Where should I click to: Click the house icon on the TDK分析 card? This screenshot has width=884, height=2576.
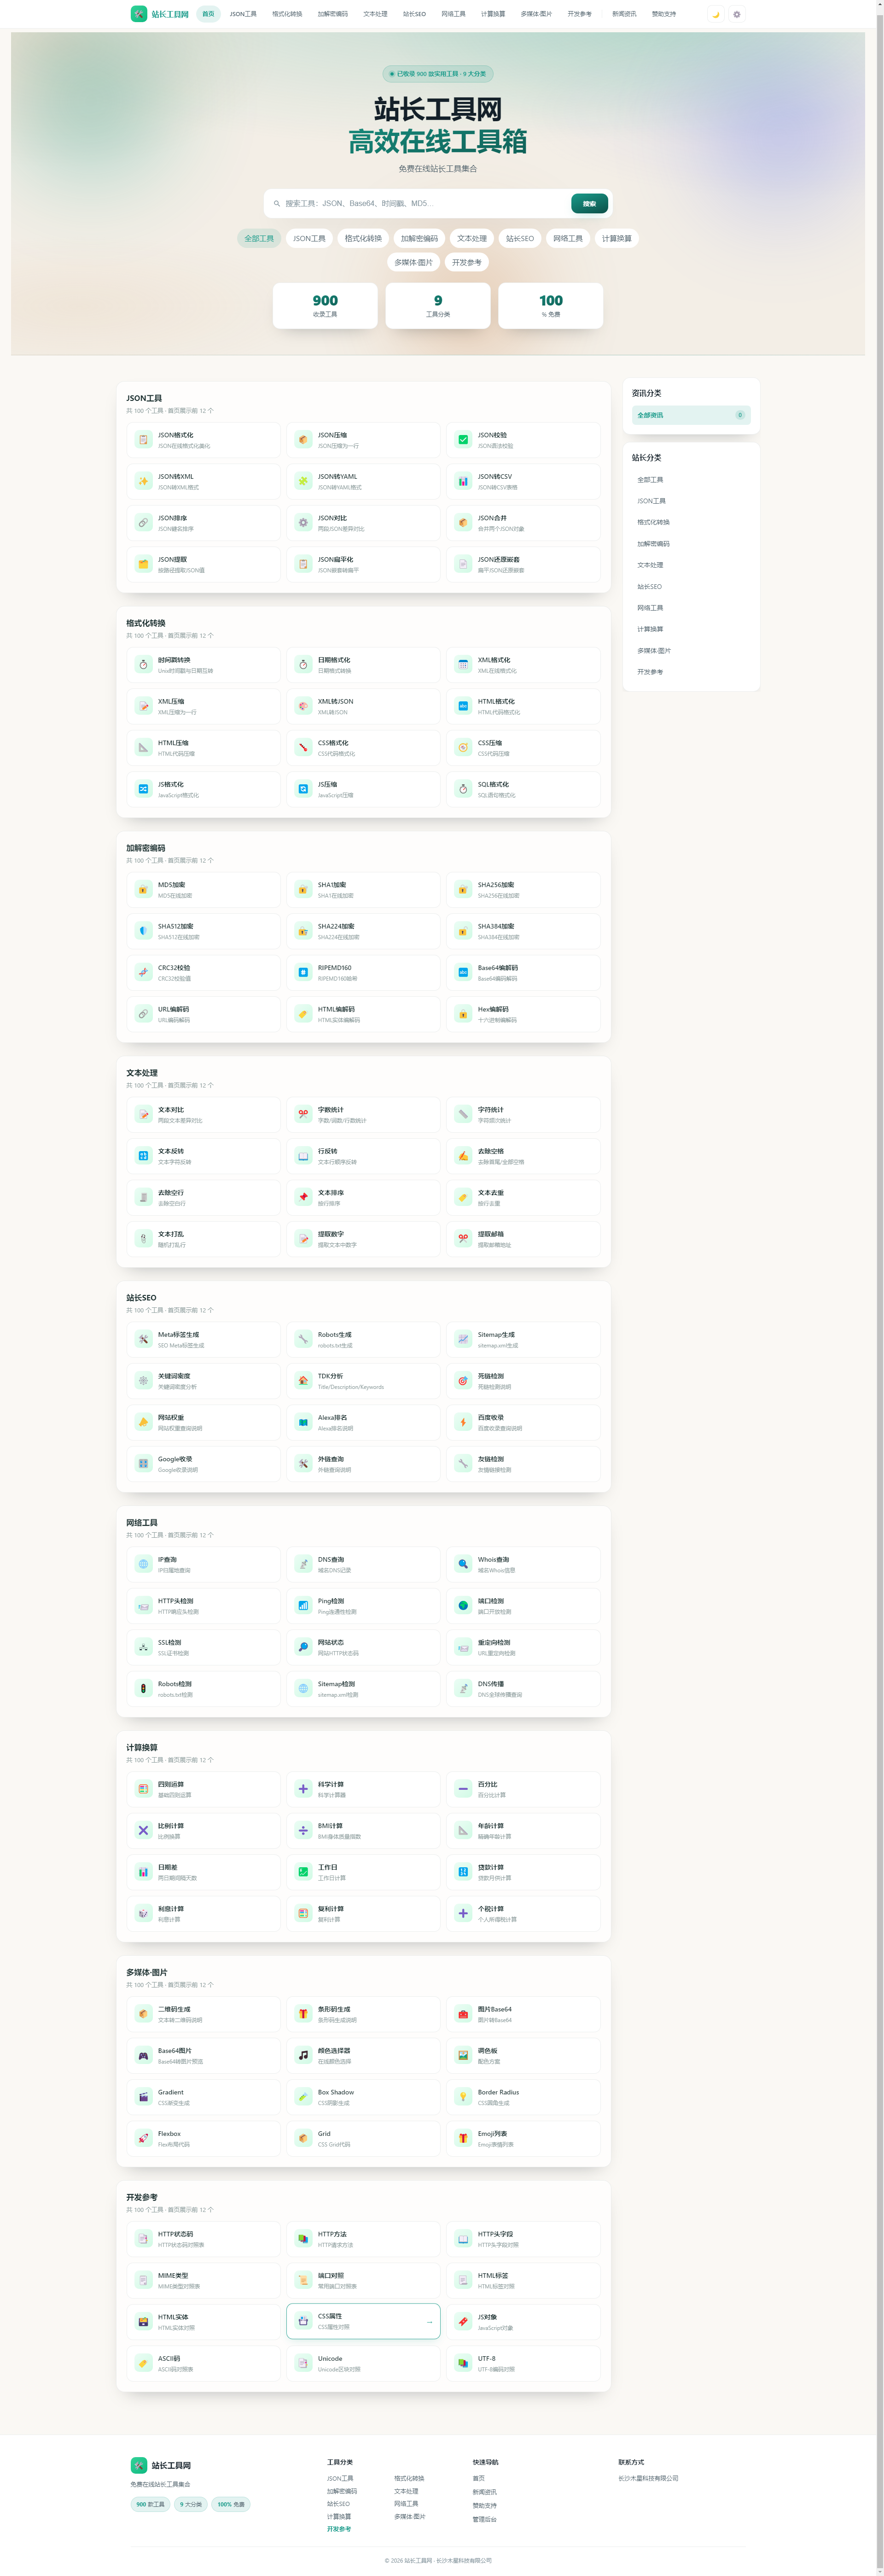point(304,1381)
